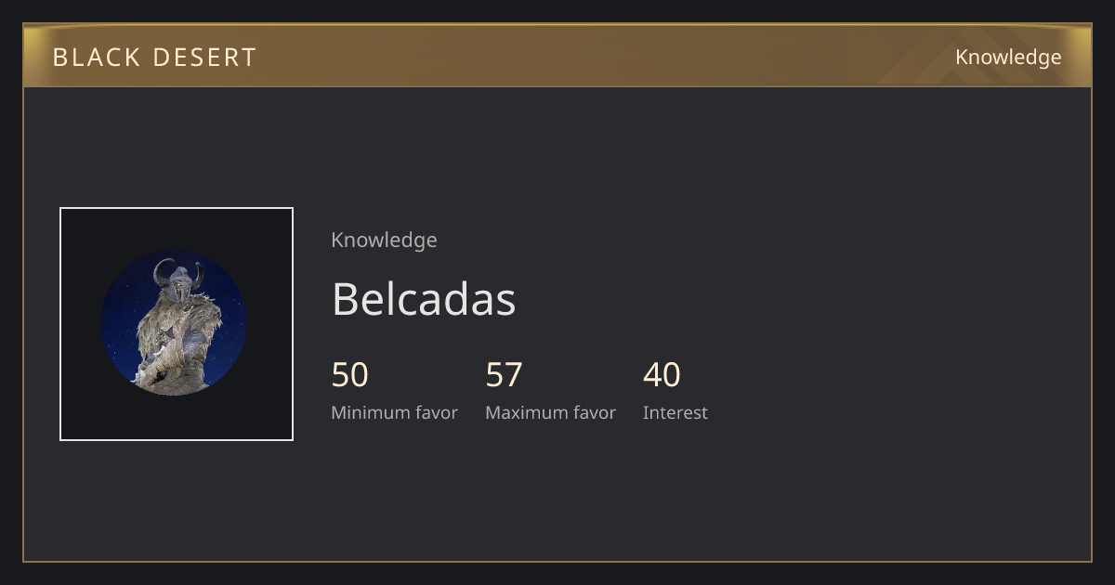Viewport: 1115px width, 585px height.
Task: Open the Knowledge link in gold header
Action: click(x=1008, y=58)
